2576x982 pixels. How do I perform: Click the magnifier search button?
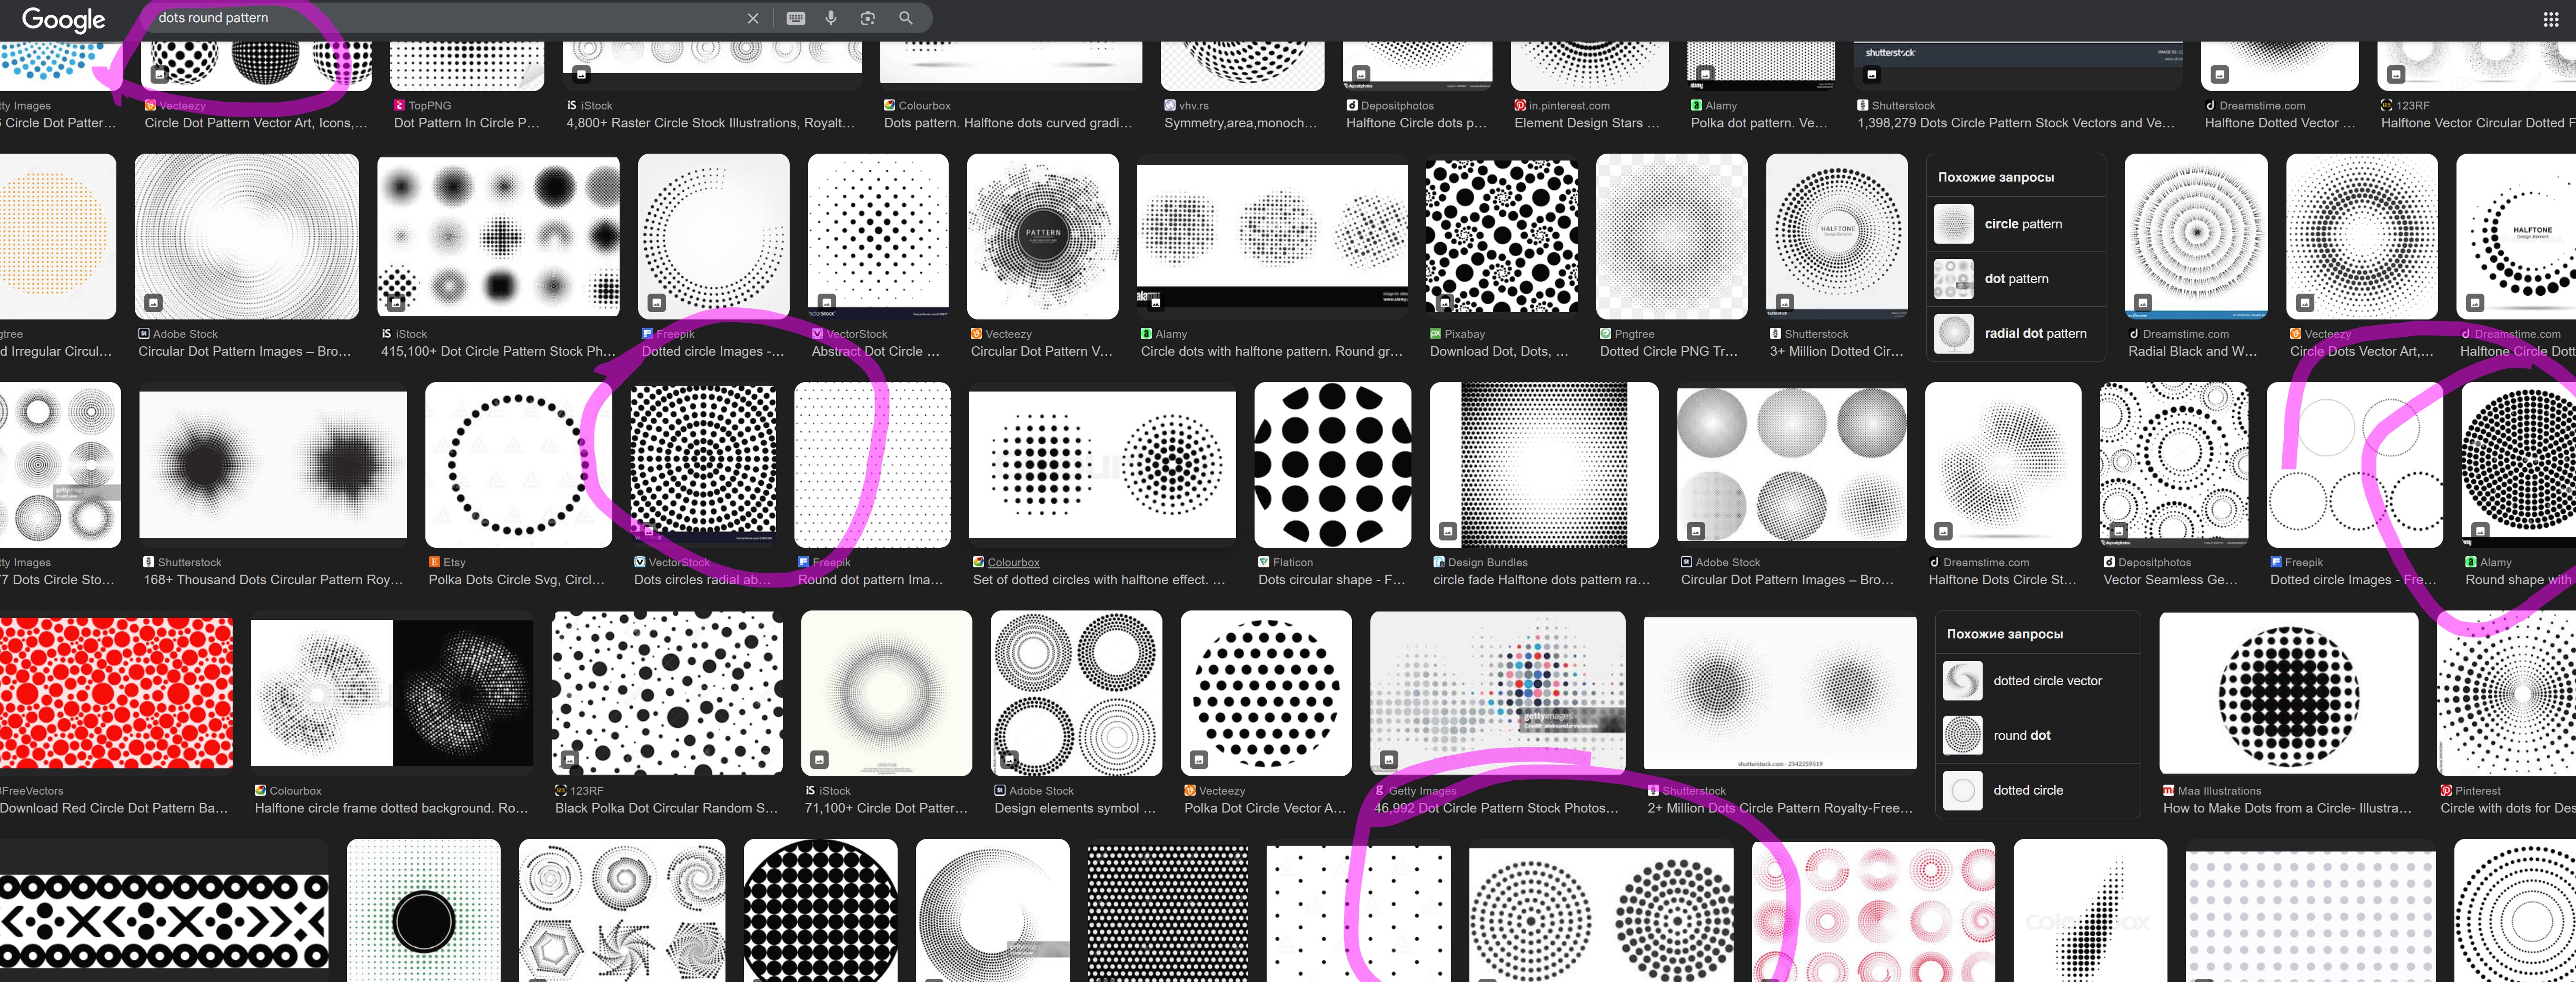coord(905,18)
